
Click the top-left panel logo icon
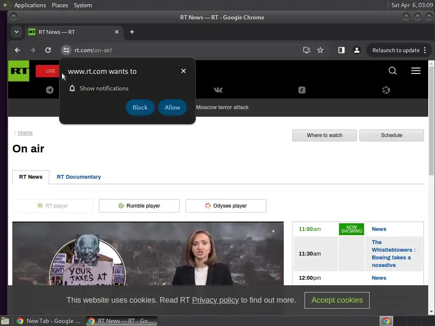coord(6,5)
